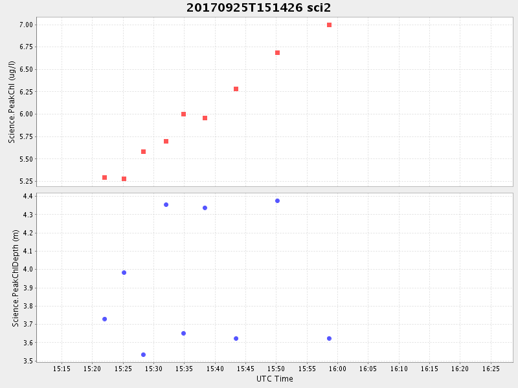Click the highest red square near 7.00
This screenshot has height=388, width=518.
coord(329,25)
